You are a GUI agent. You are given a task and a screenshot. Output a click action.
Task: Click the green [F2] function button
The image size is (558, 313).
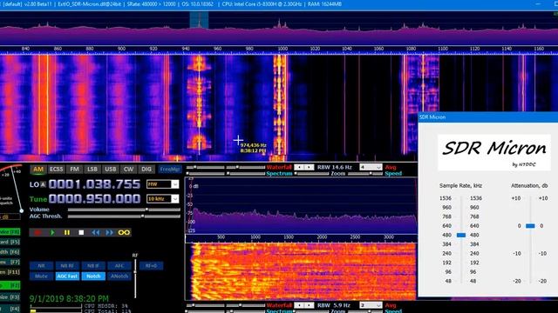point(10,285)
